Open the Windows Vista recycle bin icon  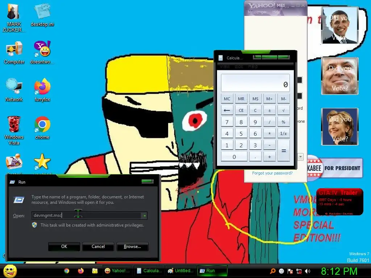(14, 130)
